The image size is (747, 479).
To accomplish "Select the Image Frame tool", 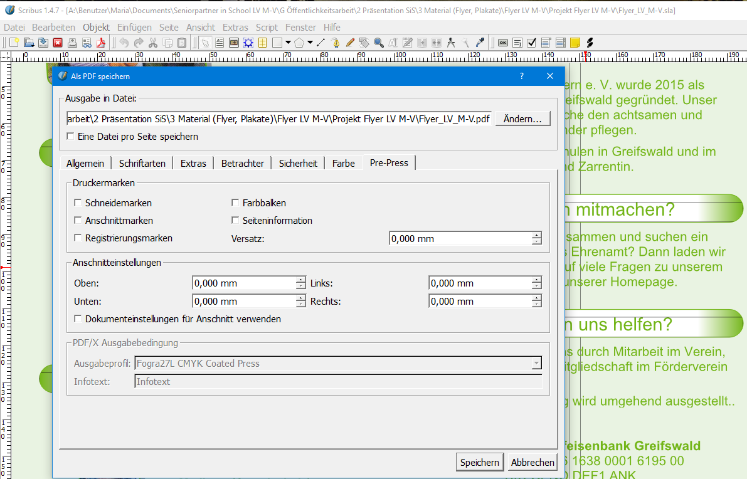I will (234, 43).
